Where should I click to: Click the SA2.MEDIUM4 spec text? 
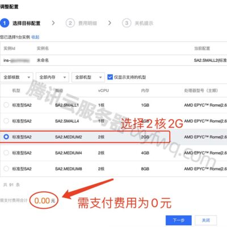click(69, 153)
